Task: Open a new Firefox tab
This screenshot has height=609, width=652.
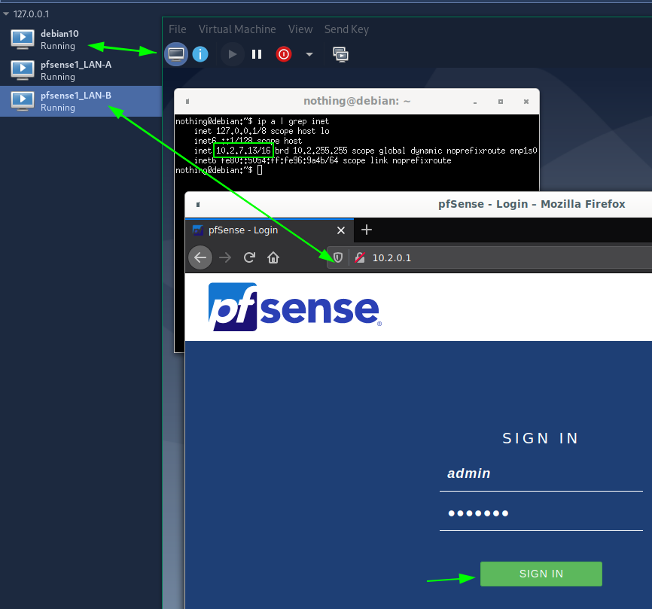Action: coord(367,230)
